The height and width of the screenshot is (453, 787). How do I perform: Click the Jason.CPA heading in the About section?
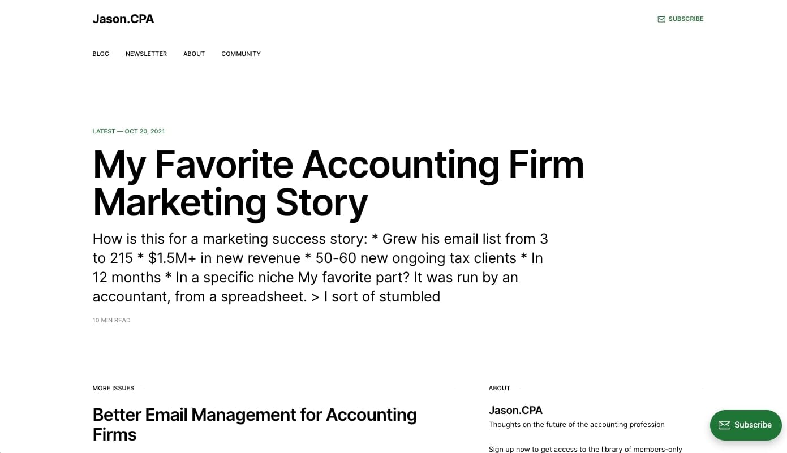coord(515,410)
